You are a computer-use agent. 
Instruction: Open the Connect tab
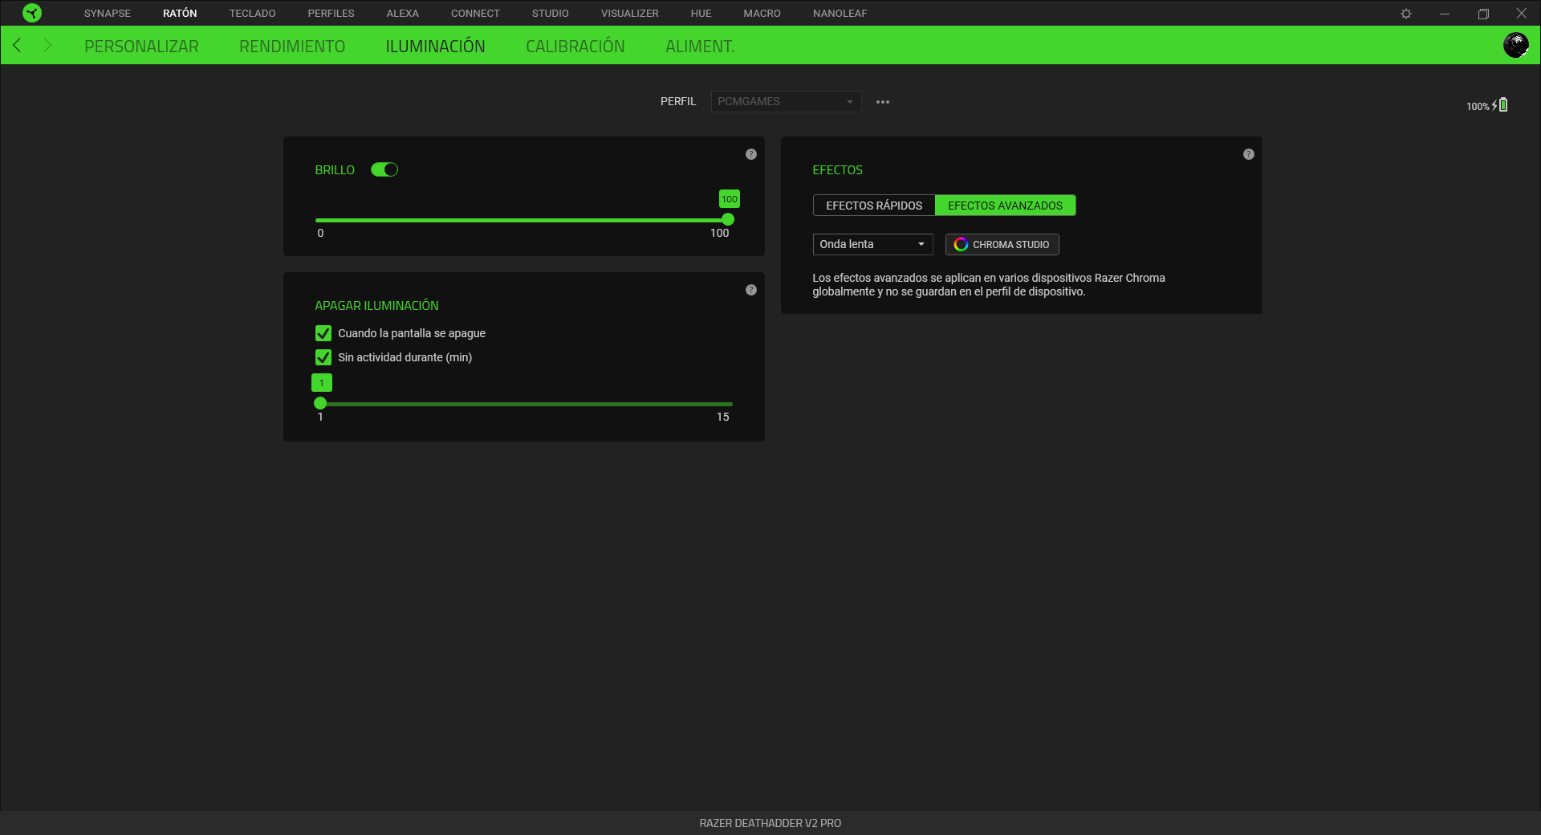[x=475, y=14]
